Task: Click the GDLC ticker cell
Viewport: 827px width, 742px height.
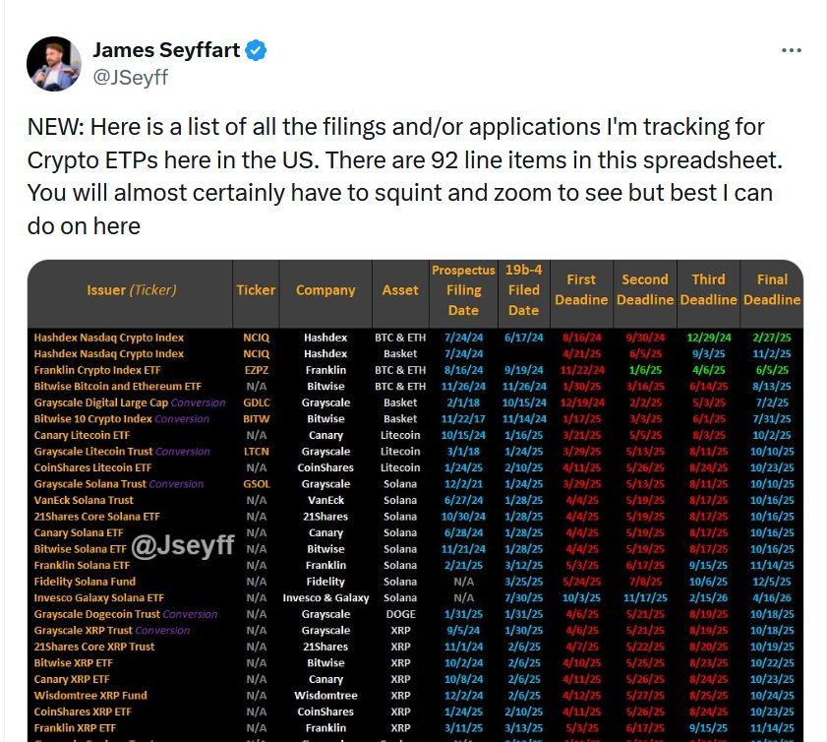Action: pos(256,402)
